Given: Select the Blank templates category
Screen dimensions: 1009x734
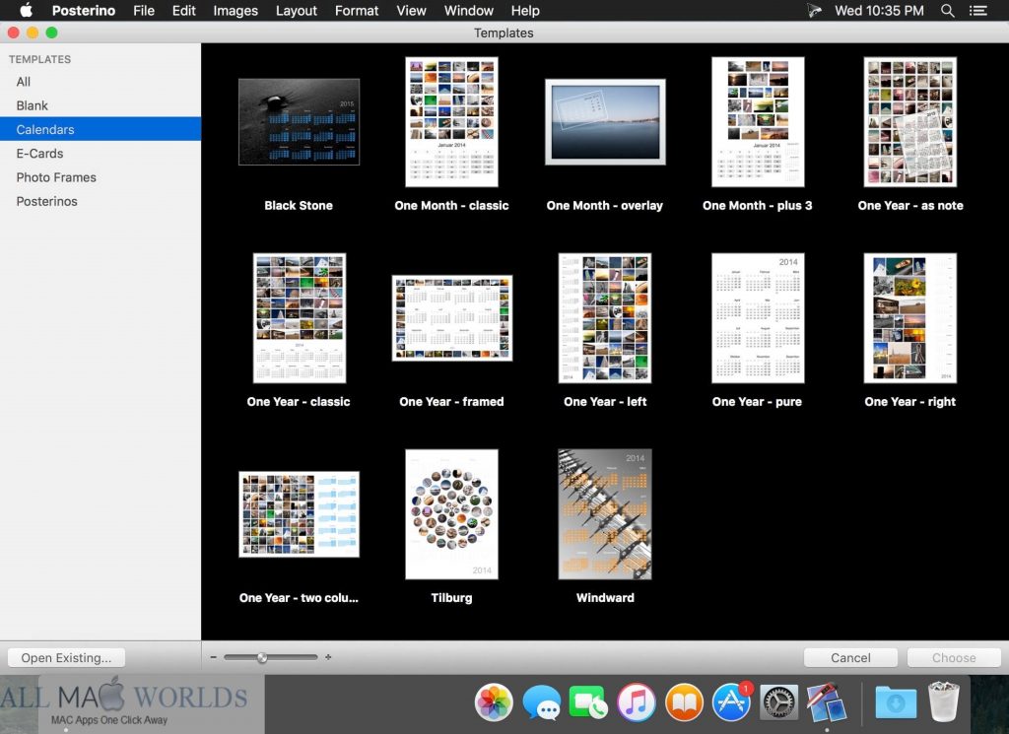Looking at the screenshot, I should 101,105.
